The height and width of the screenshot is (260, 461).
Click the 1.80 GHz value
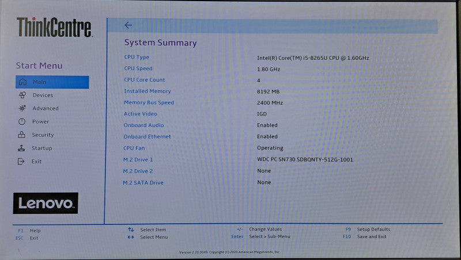(x=269, y=69)
